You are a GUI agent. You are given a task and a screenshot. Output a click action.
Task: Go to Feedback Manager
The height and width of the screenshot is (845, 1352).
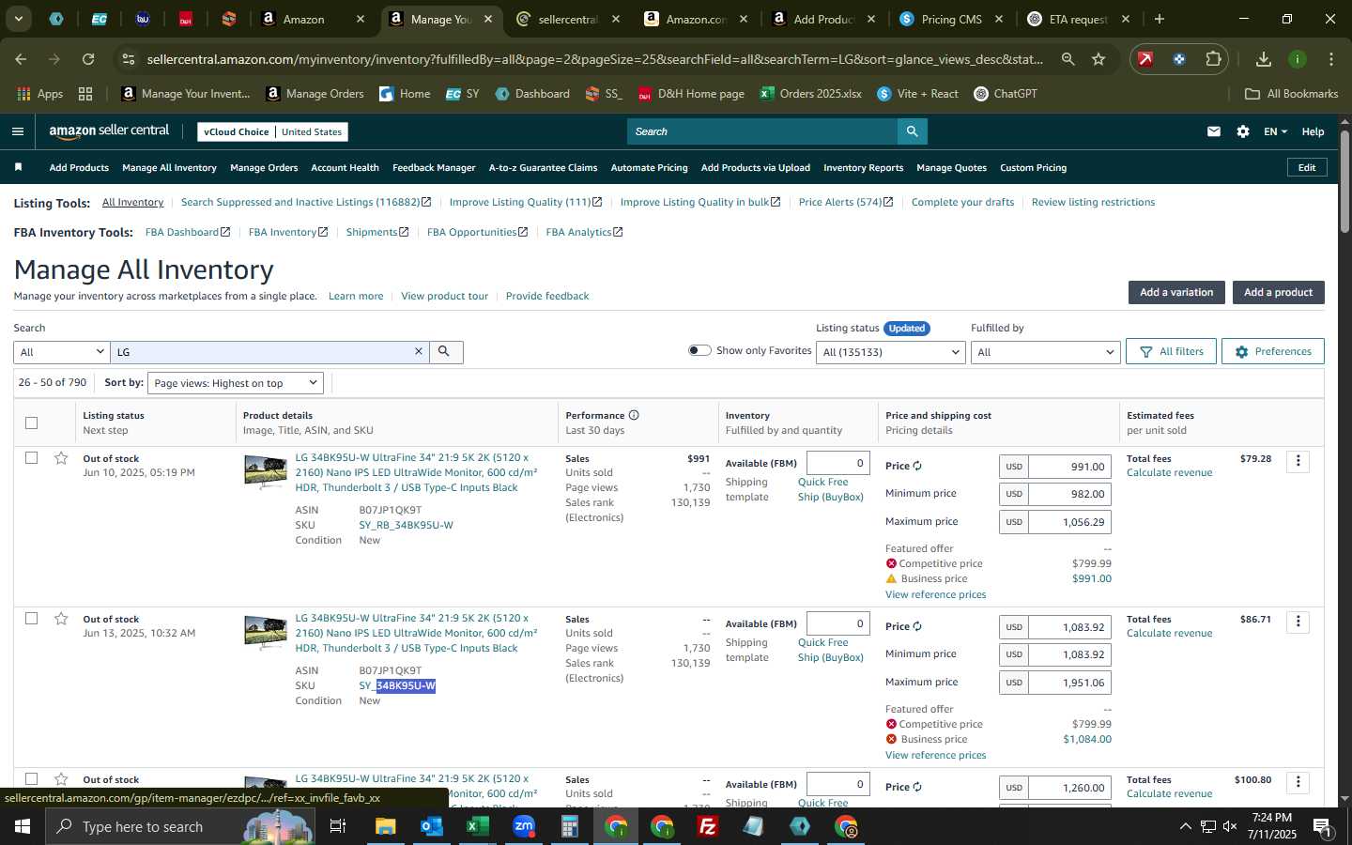[434, 168]
